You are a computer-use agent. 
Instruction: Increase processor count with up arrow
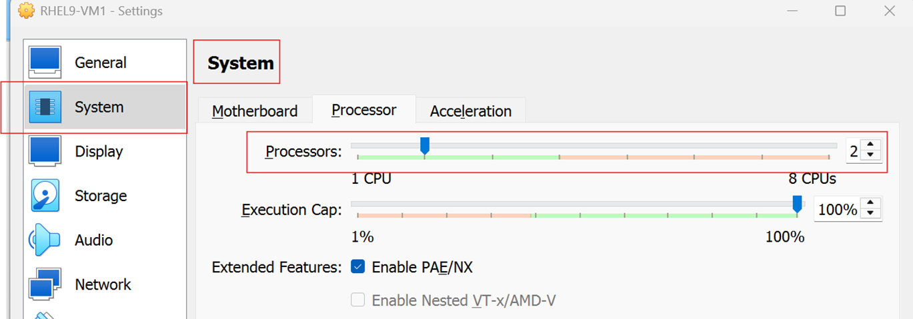tap(870, 145)
